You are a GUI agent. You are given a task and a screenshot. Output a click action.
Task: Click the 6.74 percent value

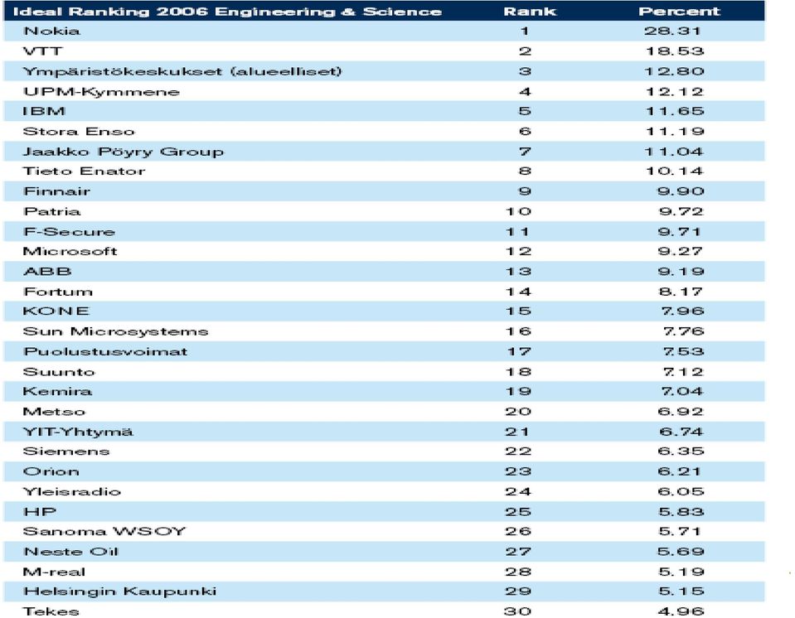tap(681, 432)
